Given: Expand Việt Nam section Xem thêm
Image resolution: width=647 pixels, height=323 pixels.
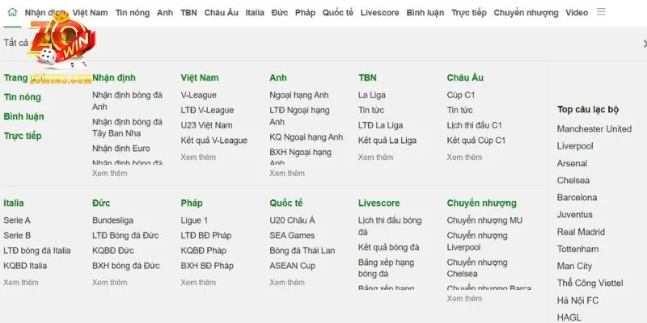Looking at the screenshot, I should point(198,157).
